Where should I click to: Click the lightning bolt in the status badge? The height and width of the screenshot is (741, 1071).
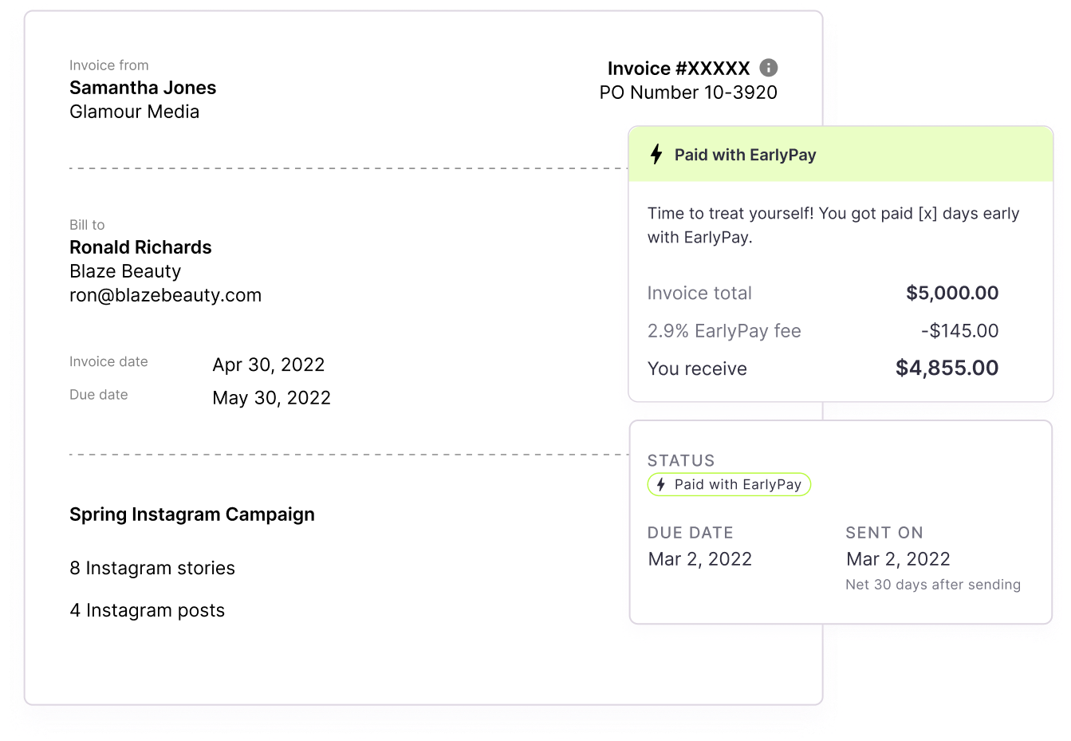(660, 484)
